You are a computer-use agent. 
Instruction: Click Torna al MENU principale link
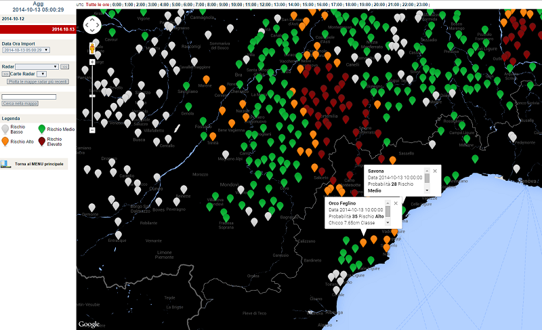[39, 164]
